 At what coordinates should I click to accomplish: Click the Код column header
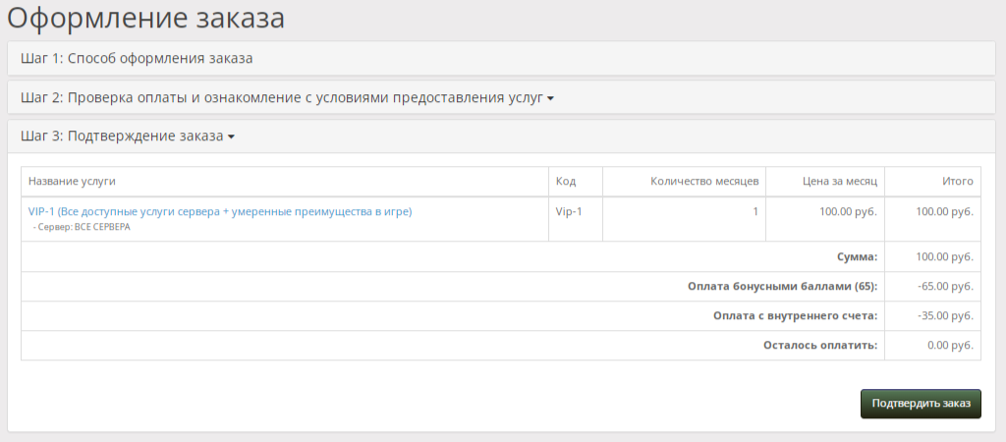tap(566, 182)
